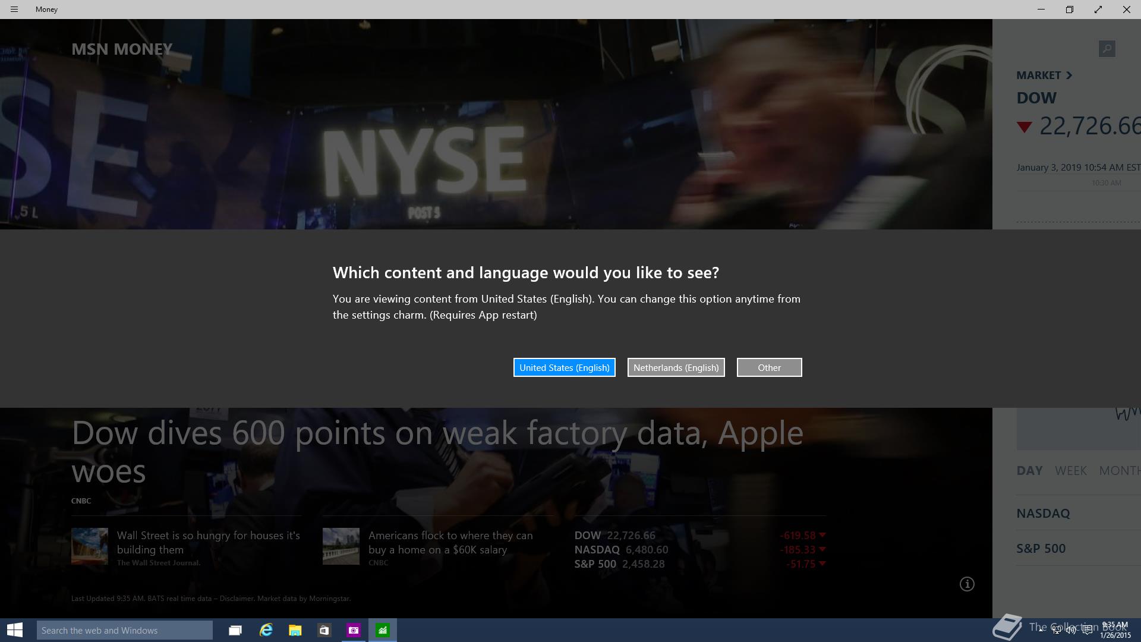Open the network status tray icon
Viewport: 1141px width, 642px height.
(x=1056, y=630)
